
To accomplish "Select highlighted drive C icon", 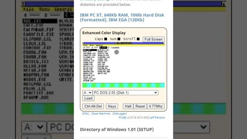I will pos(103,47).
